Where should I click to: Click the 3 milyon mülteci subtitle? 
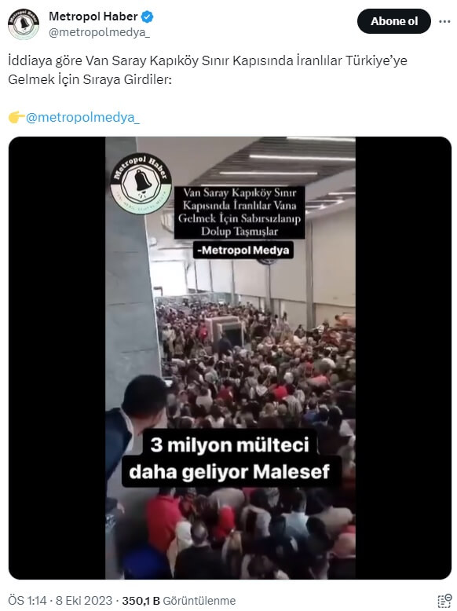click(x=230, y=459)
